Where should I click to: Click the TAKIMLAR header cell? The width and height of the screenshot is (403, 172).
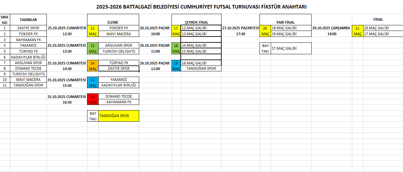(x=28, y=19)
